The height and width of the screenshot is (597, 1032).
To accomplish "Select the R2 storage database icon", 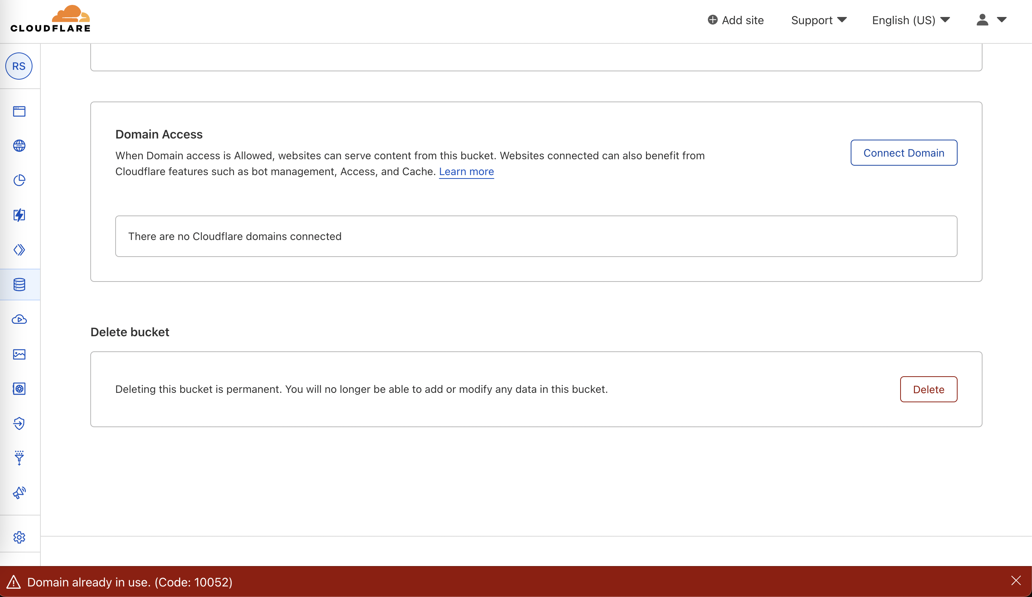I will pos(19,285).
